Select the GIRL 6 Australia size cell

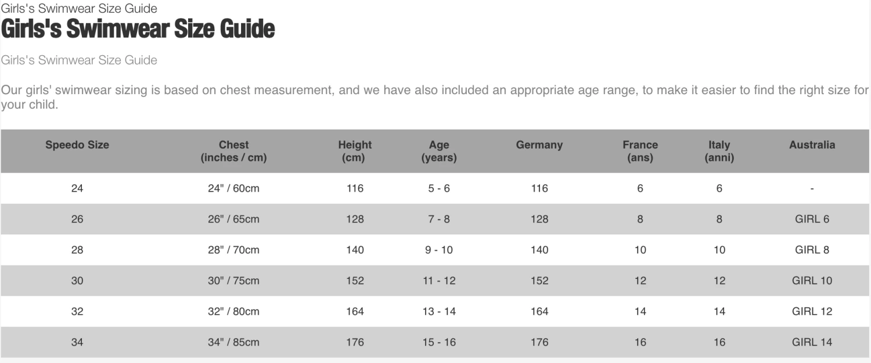(x=812, y=219)
